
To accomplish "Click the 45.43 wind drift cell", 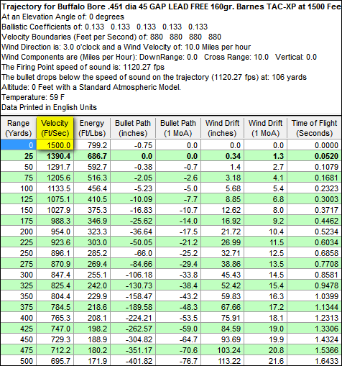I will click(x=222, y=275).
